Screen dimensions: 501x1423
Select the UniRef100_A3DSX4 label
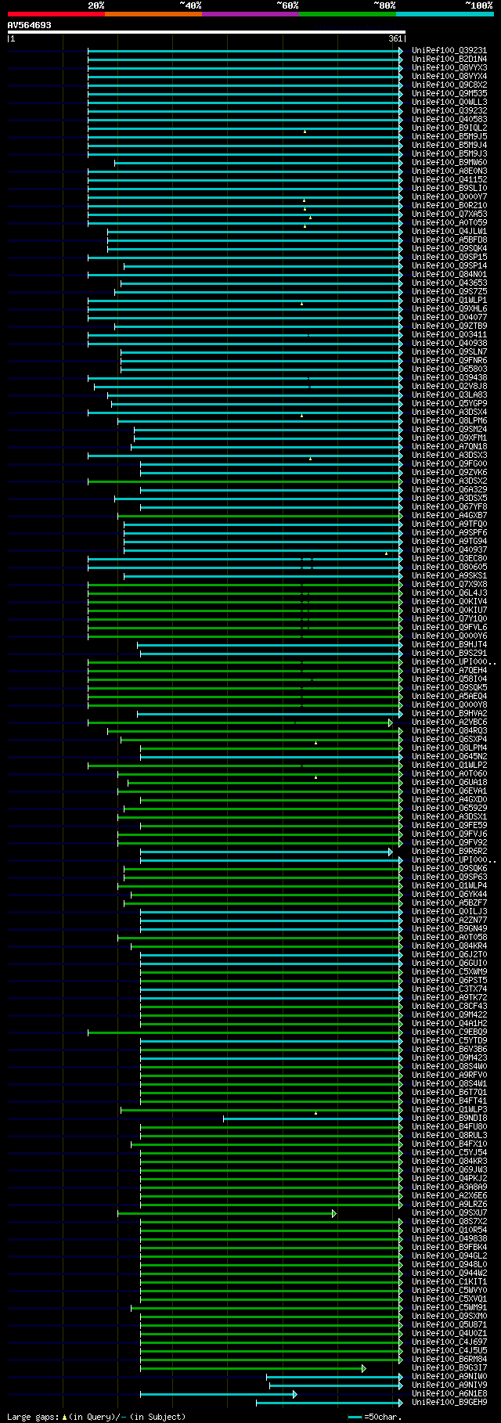coord(449,412)
